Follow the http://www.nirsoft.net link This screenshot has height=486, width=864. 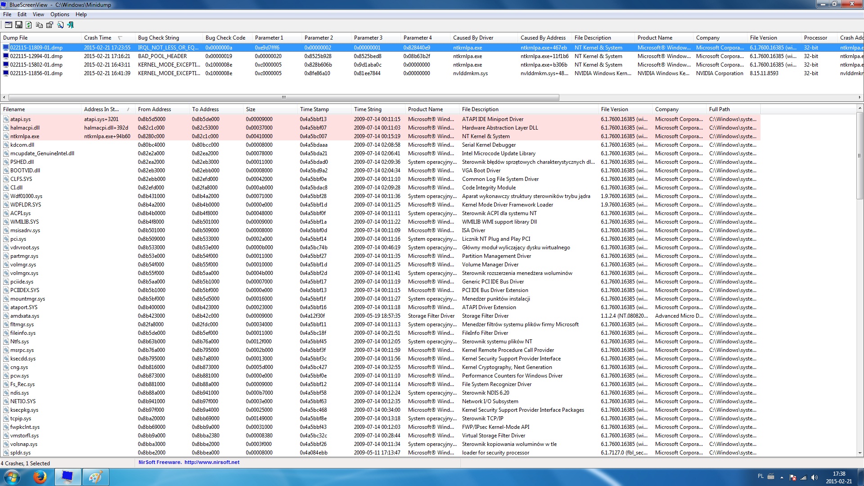(212, 462)
